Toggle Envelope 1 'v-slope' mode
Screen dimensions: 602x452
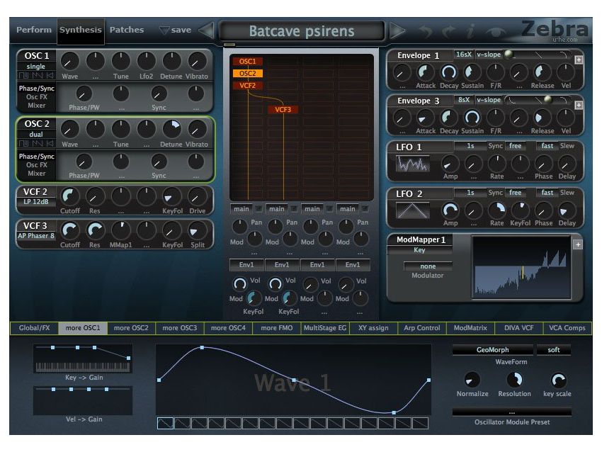(x=489, y=55)
